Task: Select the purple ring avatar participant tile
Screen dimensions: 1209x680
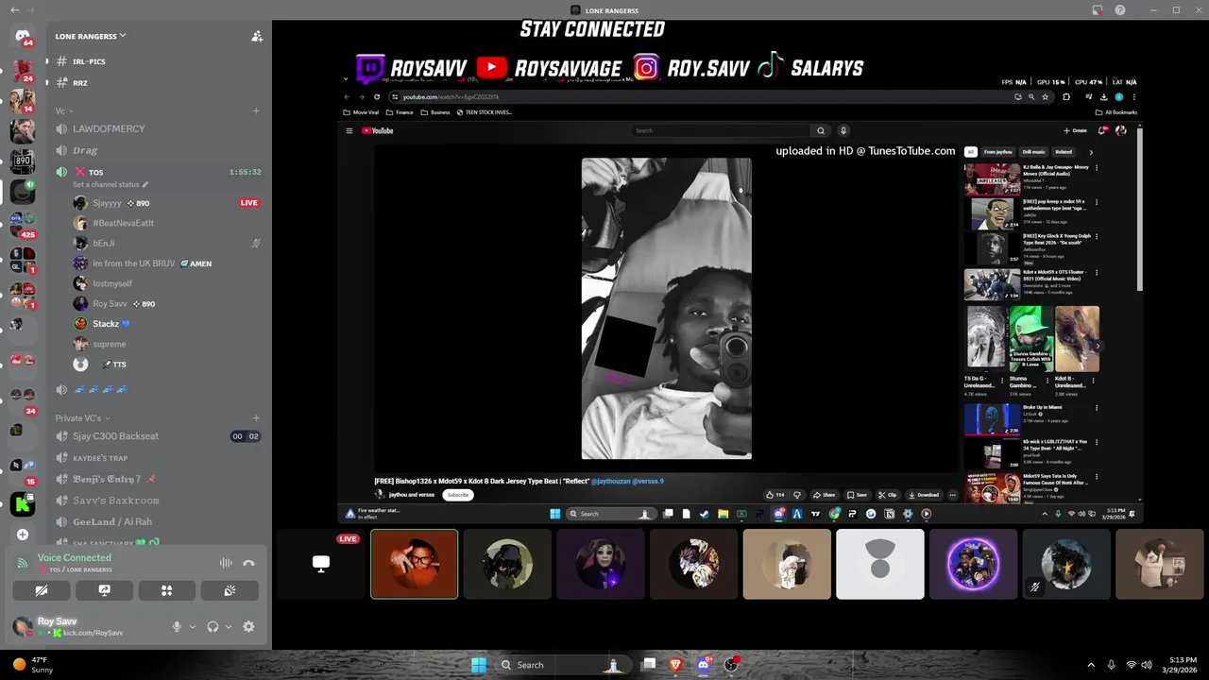Action: [x=973, y=564]
